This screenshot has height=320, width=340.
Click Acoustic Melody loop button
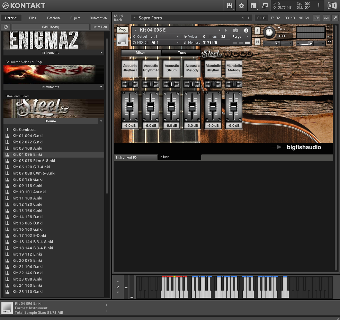192,68
